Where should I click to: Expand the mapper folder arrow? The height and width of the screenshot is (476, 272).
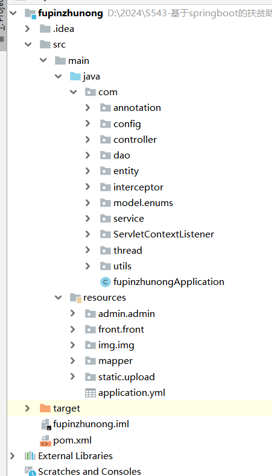click(72, 361)
